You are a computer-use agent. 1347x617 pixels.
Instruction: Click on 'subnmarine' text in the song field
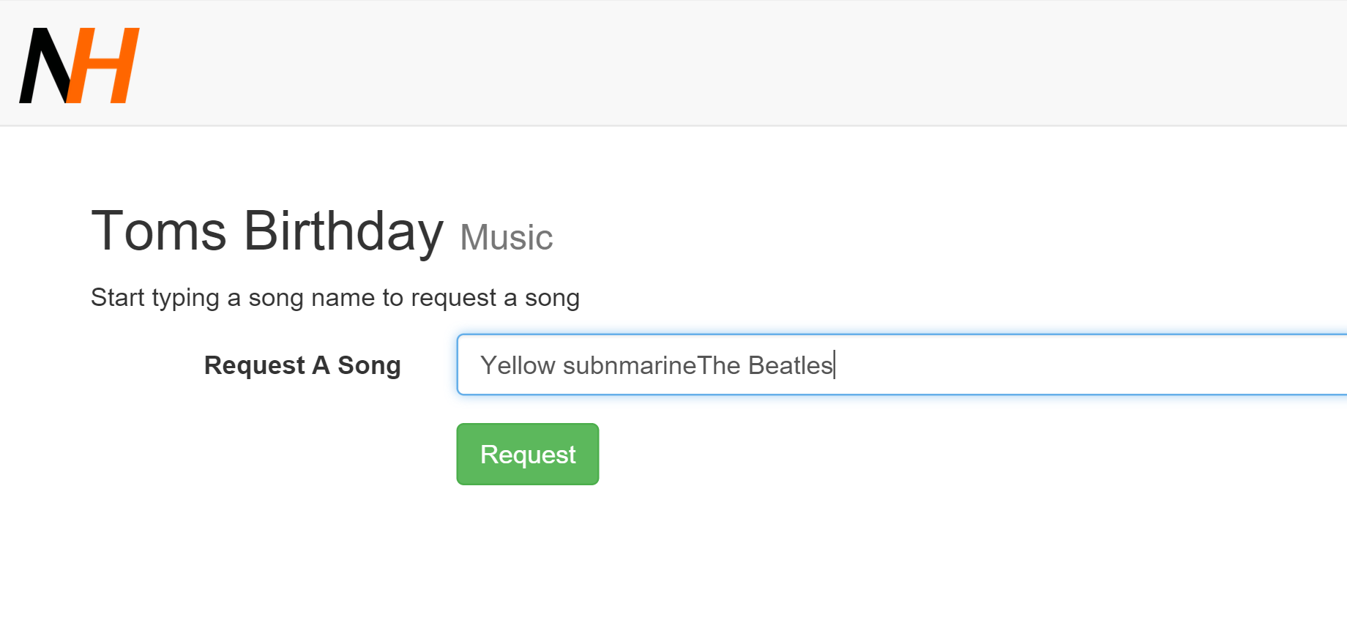click(x=629, y=365)
